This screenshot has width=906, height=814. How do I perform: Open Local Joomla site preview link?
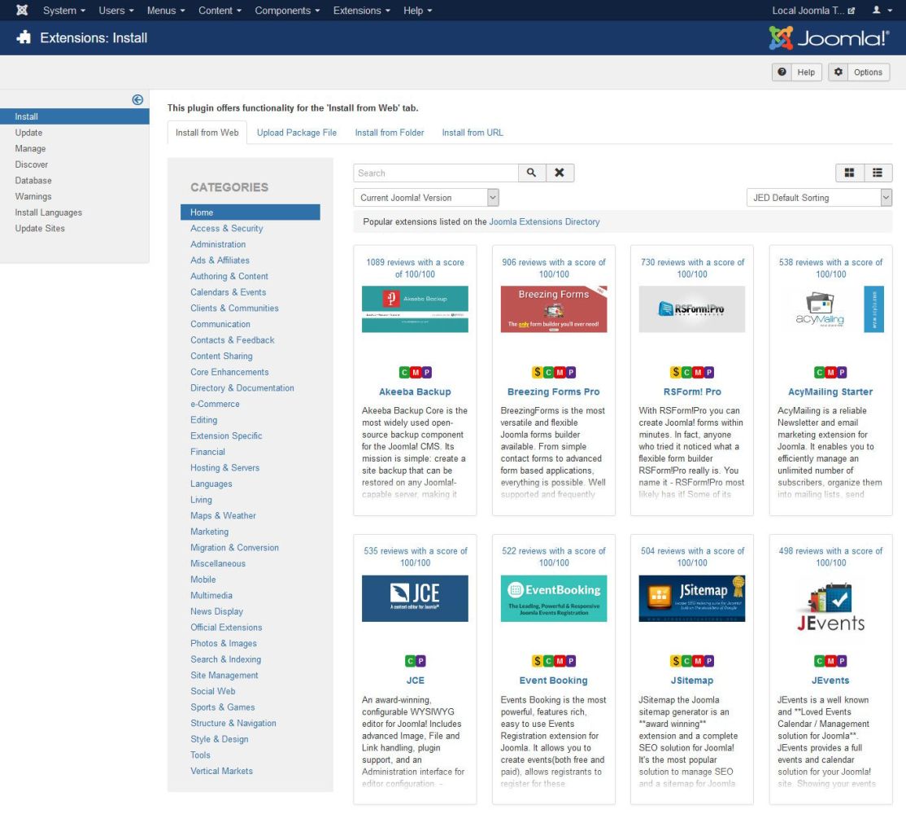[x=813, y=11]
